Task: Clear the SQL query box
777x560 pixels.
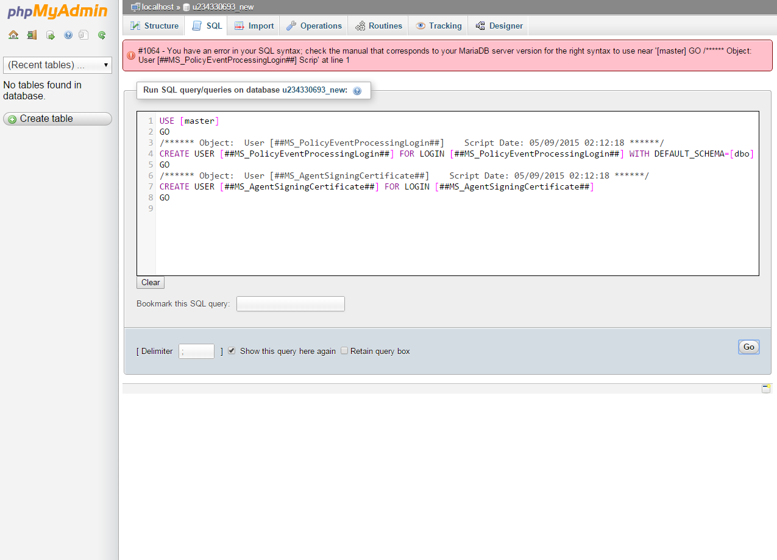Action: [x=151, y=283]
